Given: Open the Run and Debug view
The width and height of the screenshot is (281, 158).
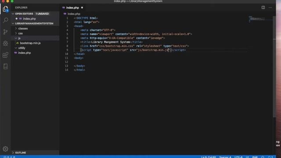Looking at the screenshot, I should tap(5, 43).
